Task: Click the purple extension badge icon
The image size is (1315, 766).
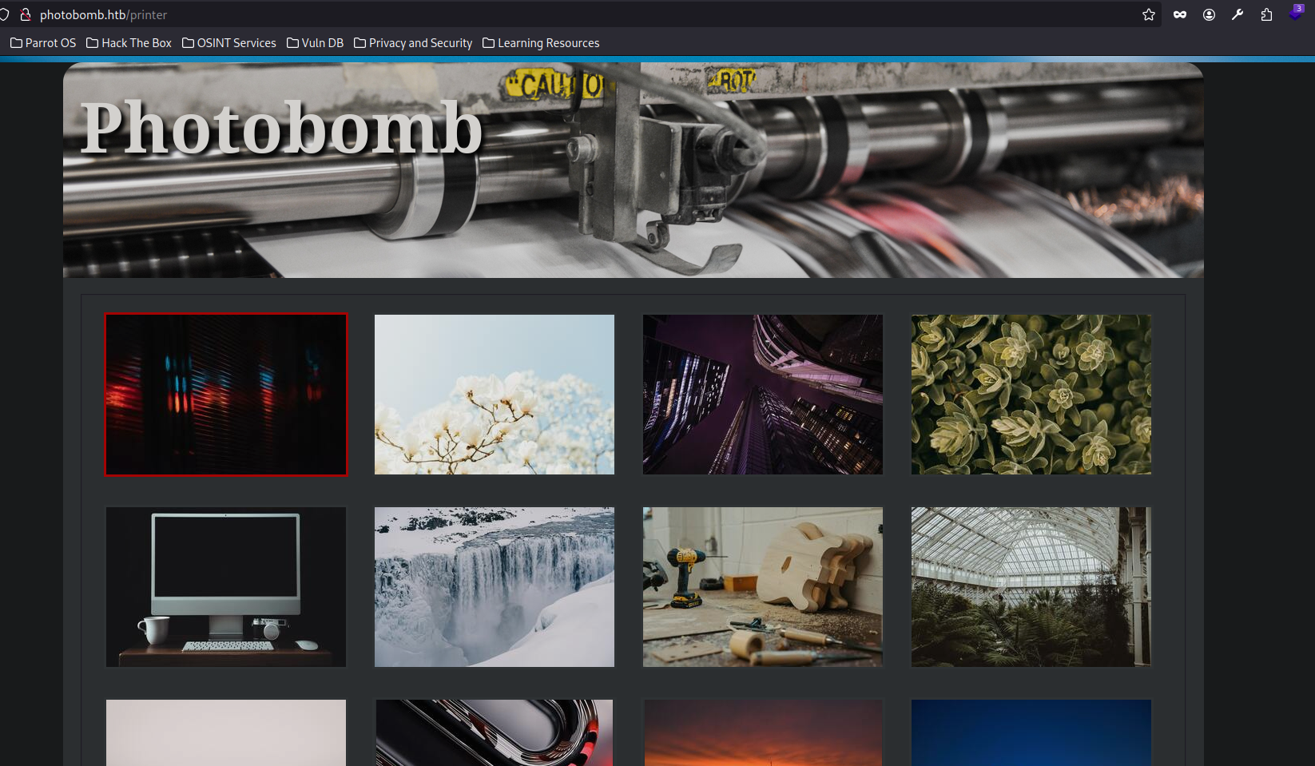Action: click(1296, 13)
